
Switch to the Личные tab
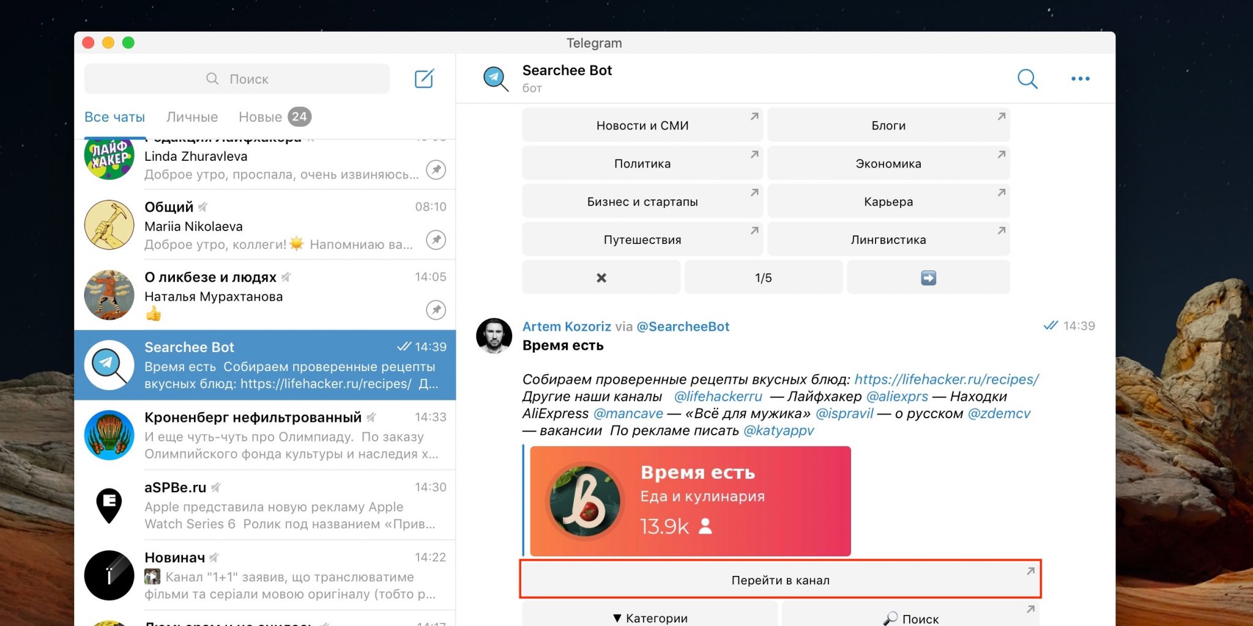point(192,117)
